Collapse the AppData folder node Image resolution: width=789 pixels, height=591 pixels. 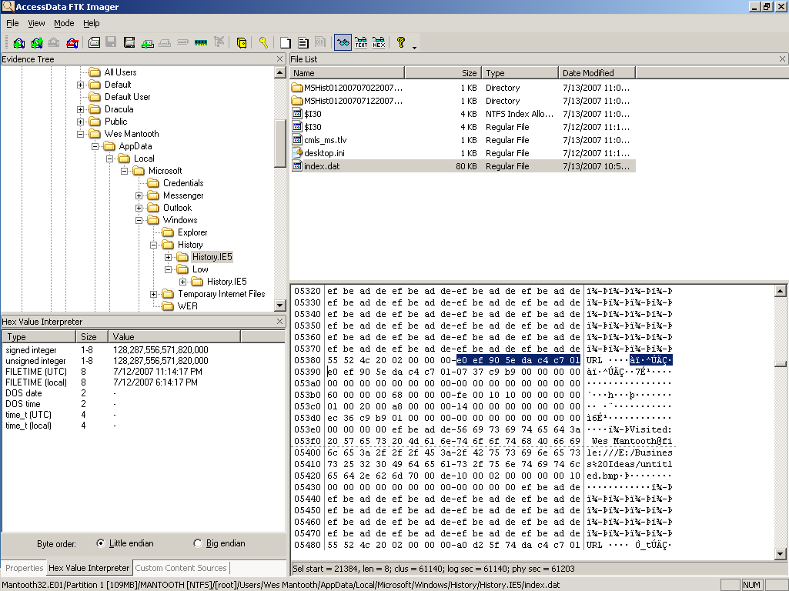click(95, 146)
